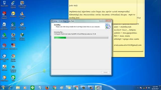The width and height of the screenshot is (161, 90).
Task: Select the big_bang desktop file icon
Action: point(13,46)
